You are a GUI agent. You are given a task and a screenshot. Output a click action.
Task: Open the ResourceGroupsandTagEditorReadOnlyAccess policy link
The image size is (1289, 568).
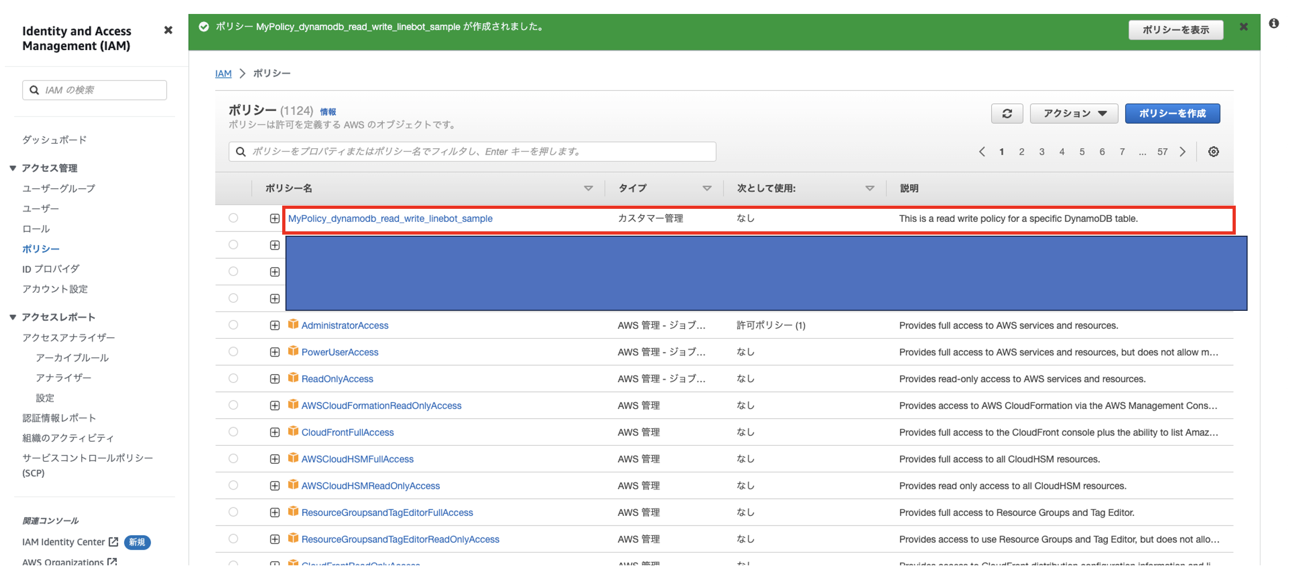point(400,539)
